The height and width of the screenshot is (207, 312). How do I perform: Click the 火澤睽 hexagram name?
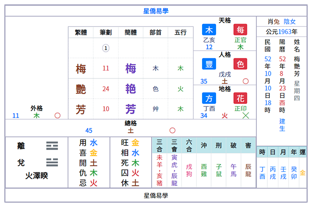[x=36, y=175]
